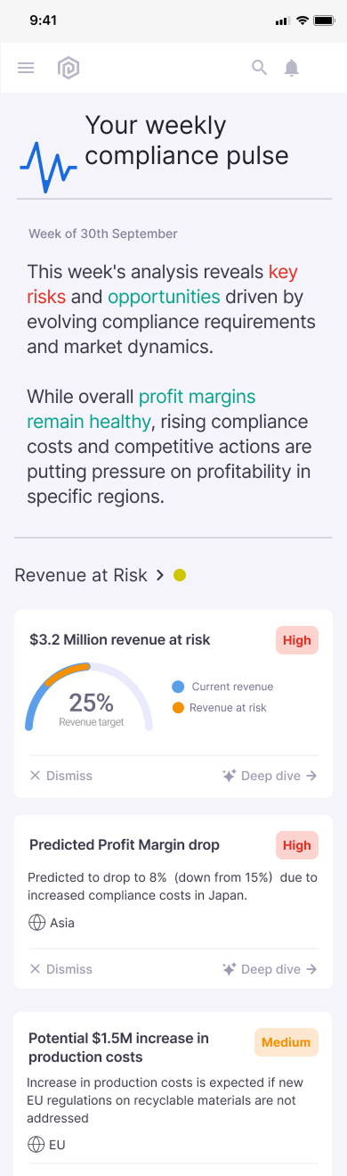Tap the hexagon app logo
This screenshot has height=1176, width=347.
[69, 68]
